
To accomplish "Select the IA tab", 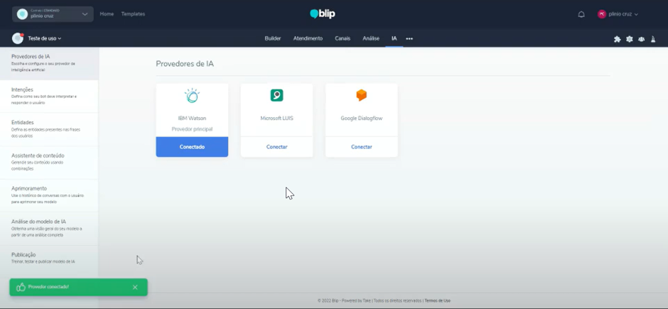I will (x=394, y=38).
